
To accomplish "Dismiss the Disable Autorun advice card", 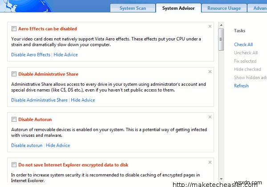I will pyautogui.click(x=210, y=117).
